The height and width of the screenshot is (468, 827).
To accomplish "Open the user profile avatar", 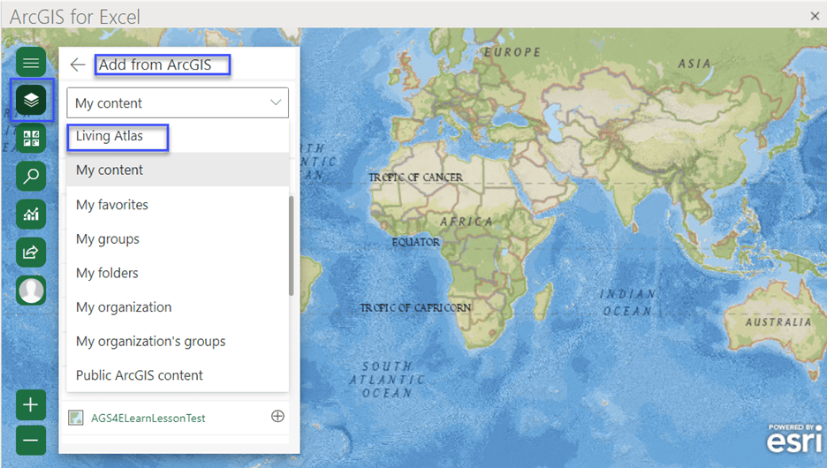I will click(x=31, y=290).
